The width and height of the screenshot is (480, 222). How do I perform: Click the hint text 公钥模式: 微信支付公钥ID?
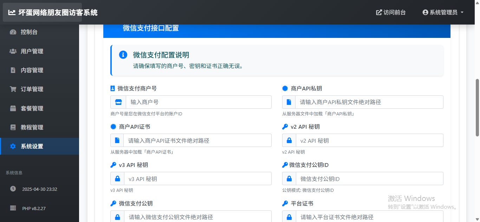click(308, 190)
